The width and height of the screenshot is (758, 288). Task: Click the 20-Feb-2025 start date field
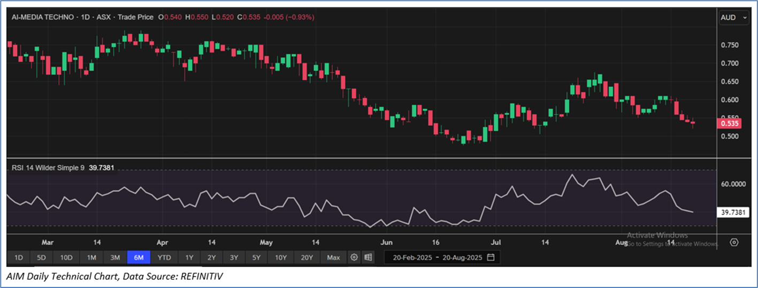[x=410, y=257]
